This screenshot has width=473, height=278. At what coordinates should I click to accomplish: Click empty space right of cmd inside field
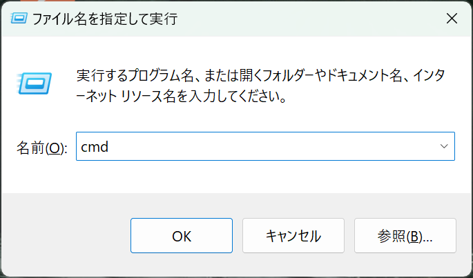[x=271, y=146]
